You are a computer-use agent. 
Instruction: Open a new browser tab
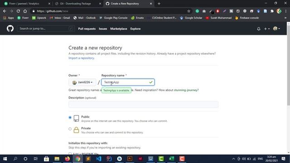tap(159, 4)
